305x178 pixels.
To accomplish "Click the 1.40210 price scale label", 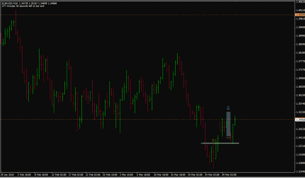I will tap(300, 10).
